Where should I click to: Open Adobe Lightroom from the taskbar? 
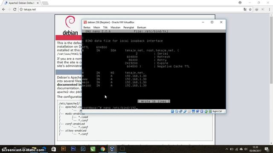tap(83, 149)
